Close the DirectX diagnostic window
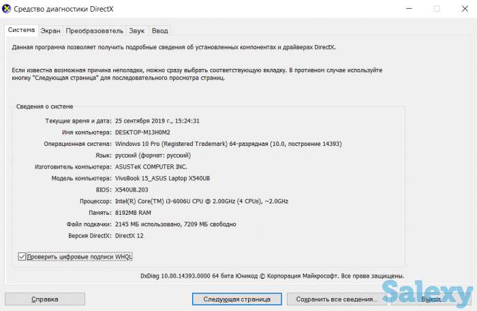The height and width of the screenshot is (311, 477). click(463, 9)
